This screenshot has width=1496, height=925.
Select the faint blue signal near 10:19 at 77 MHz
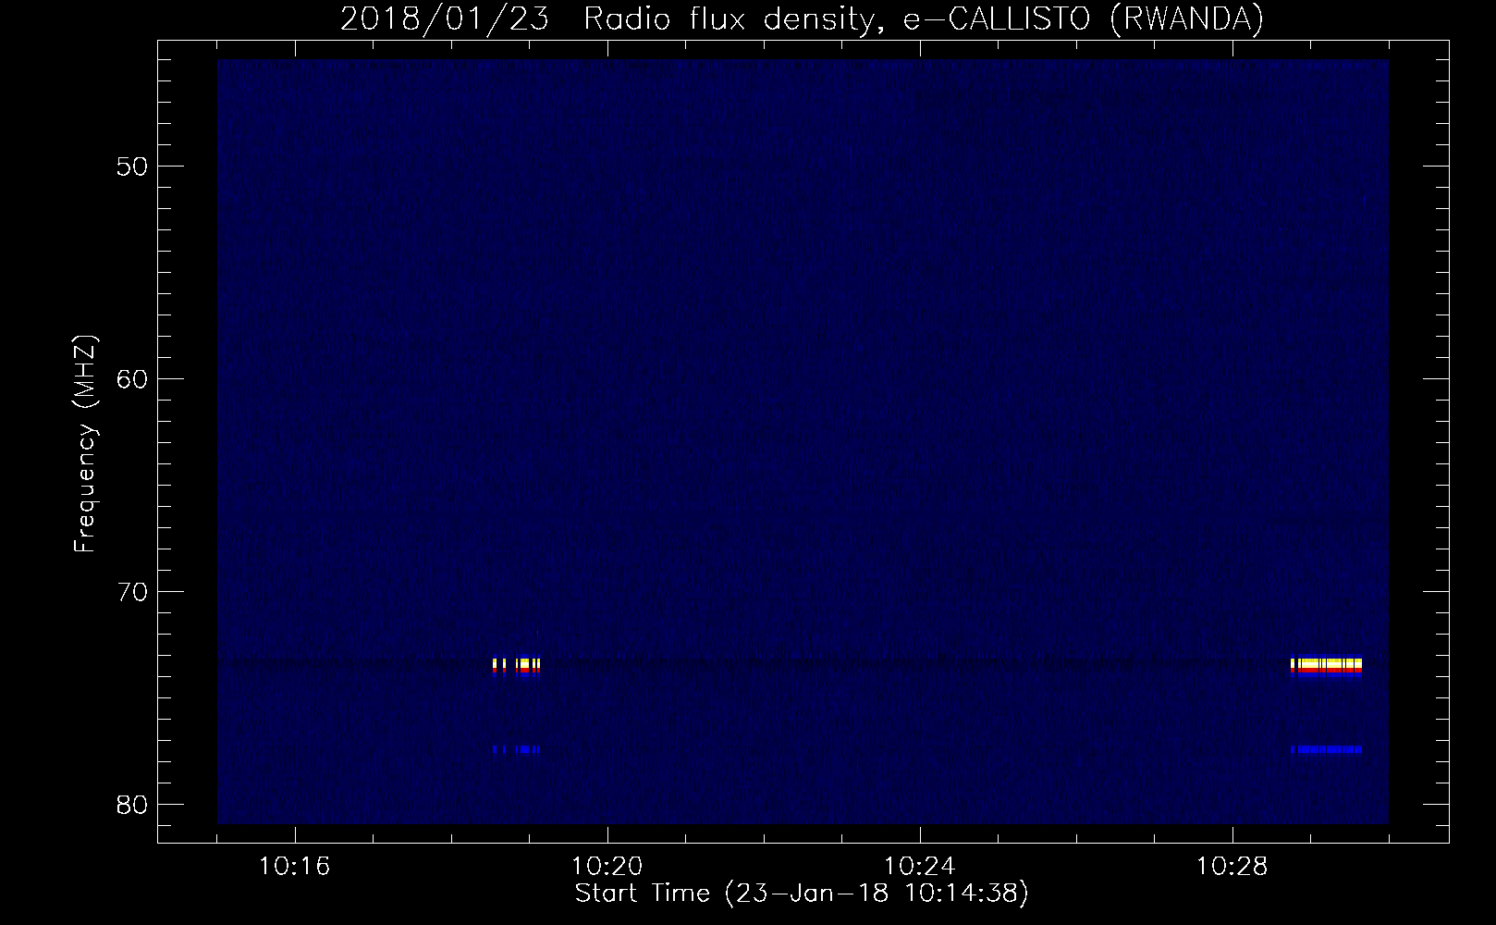516,749
